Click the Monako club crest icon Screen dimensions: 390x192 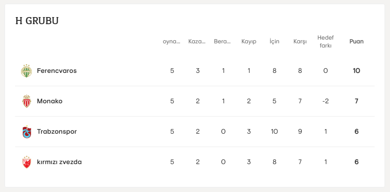(27, 101)
